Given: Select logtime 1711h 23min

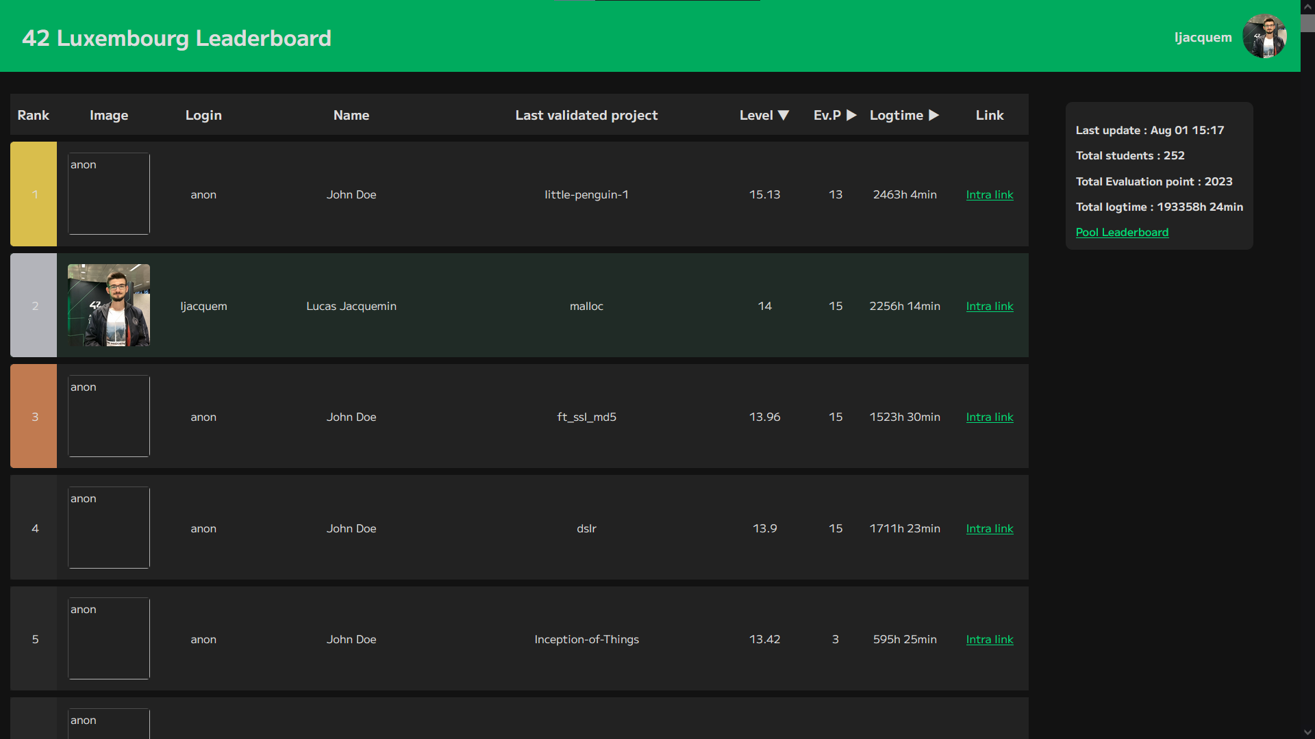Looking at the screenshot, I should tap(905, 528).
